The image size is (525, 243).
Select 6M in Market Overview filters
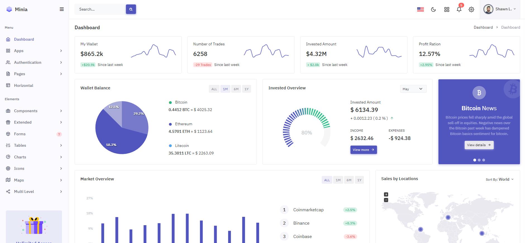pyautogui.click(x=349, y=180)
